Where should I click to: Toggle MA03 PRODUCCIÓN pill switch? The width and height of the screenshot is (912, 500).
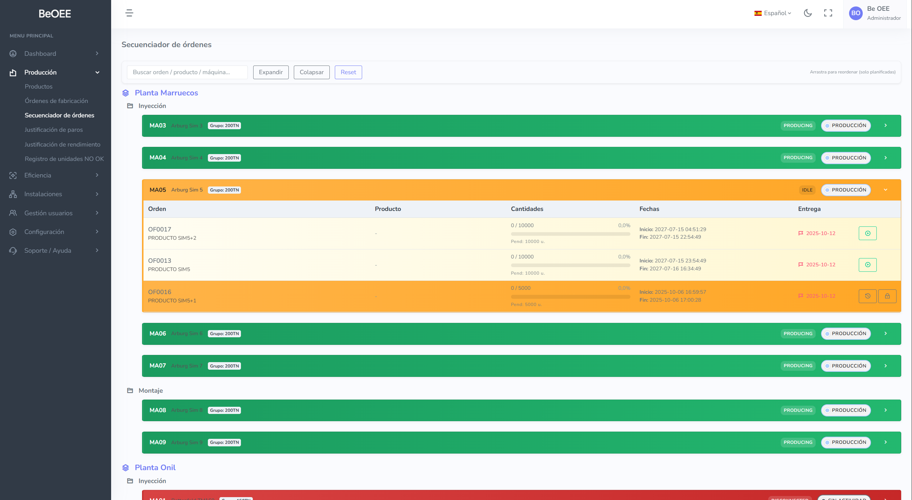click(845, 126)
